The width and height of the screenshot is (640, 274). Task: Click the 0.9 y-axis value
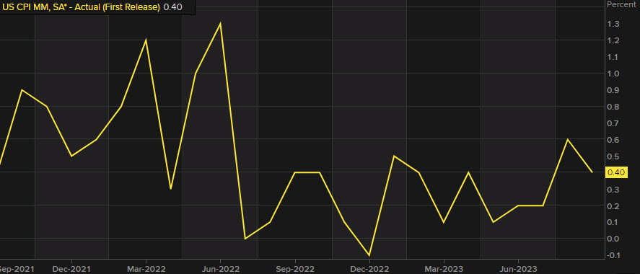pyautogui.click(x=613, y=90)
